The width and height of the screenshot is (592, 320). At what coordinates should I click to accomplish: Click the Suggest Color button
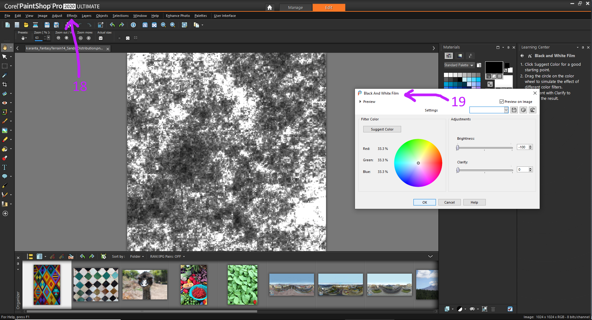(382, 129)
